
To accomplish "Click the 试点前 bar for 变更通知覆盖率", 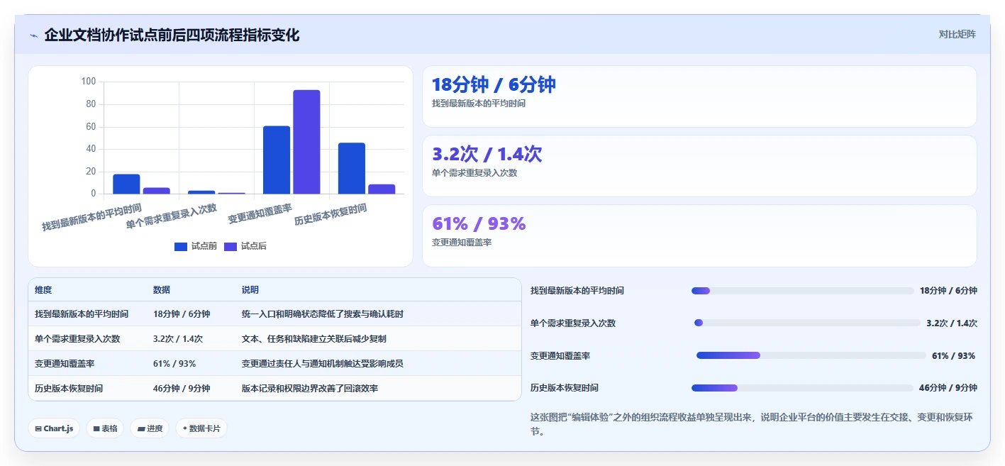I will pyautogui.click(x=277, y=160).
